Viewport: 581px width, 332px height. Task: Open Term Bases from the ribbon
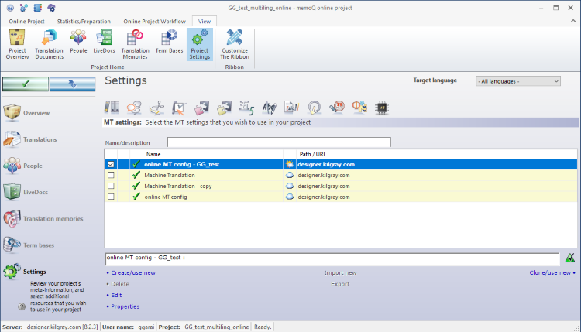click(x=169, y=42)
